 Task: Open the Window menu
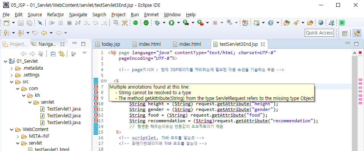(172, 14)
